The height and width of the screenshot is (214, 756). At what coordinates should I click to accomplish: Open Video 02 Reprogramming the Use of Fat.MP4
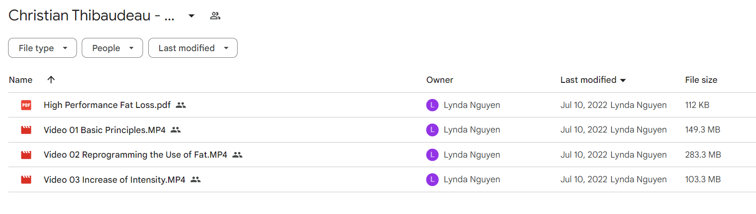coord(135,155)
